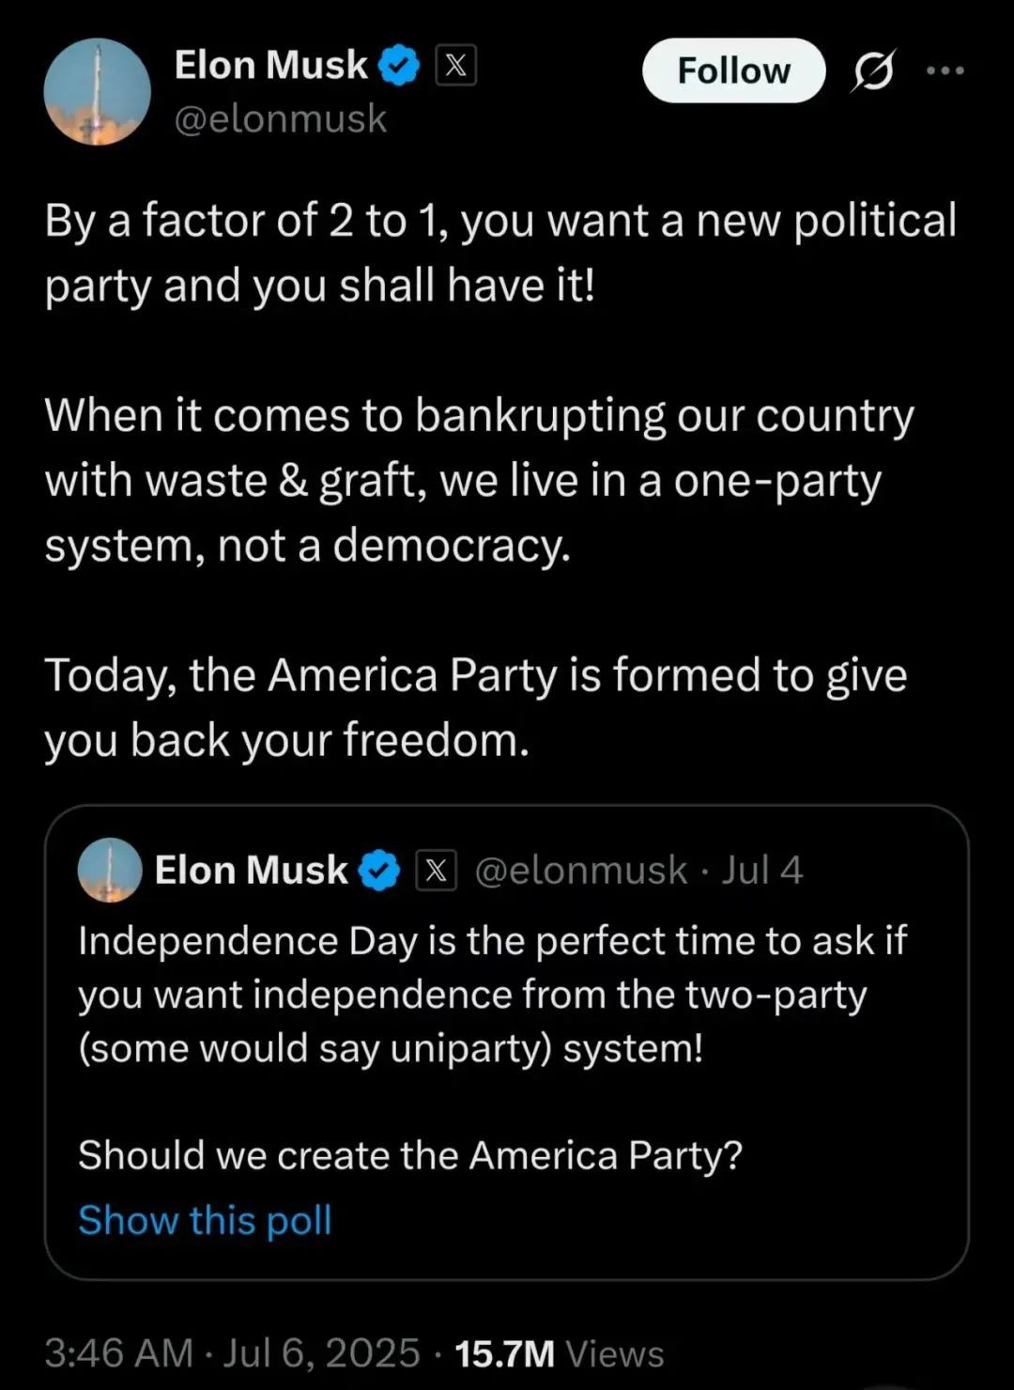Click the 'Today, the America Party is formed' paragraph
Viewport: 1014px width, 1390px height.
[x=475, y=707]
